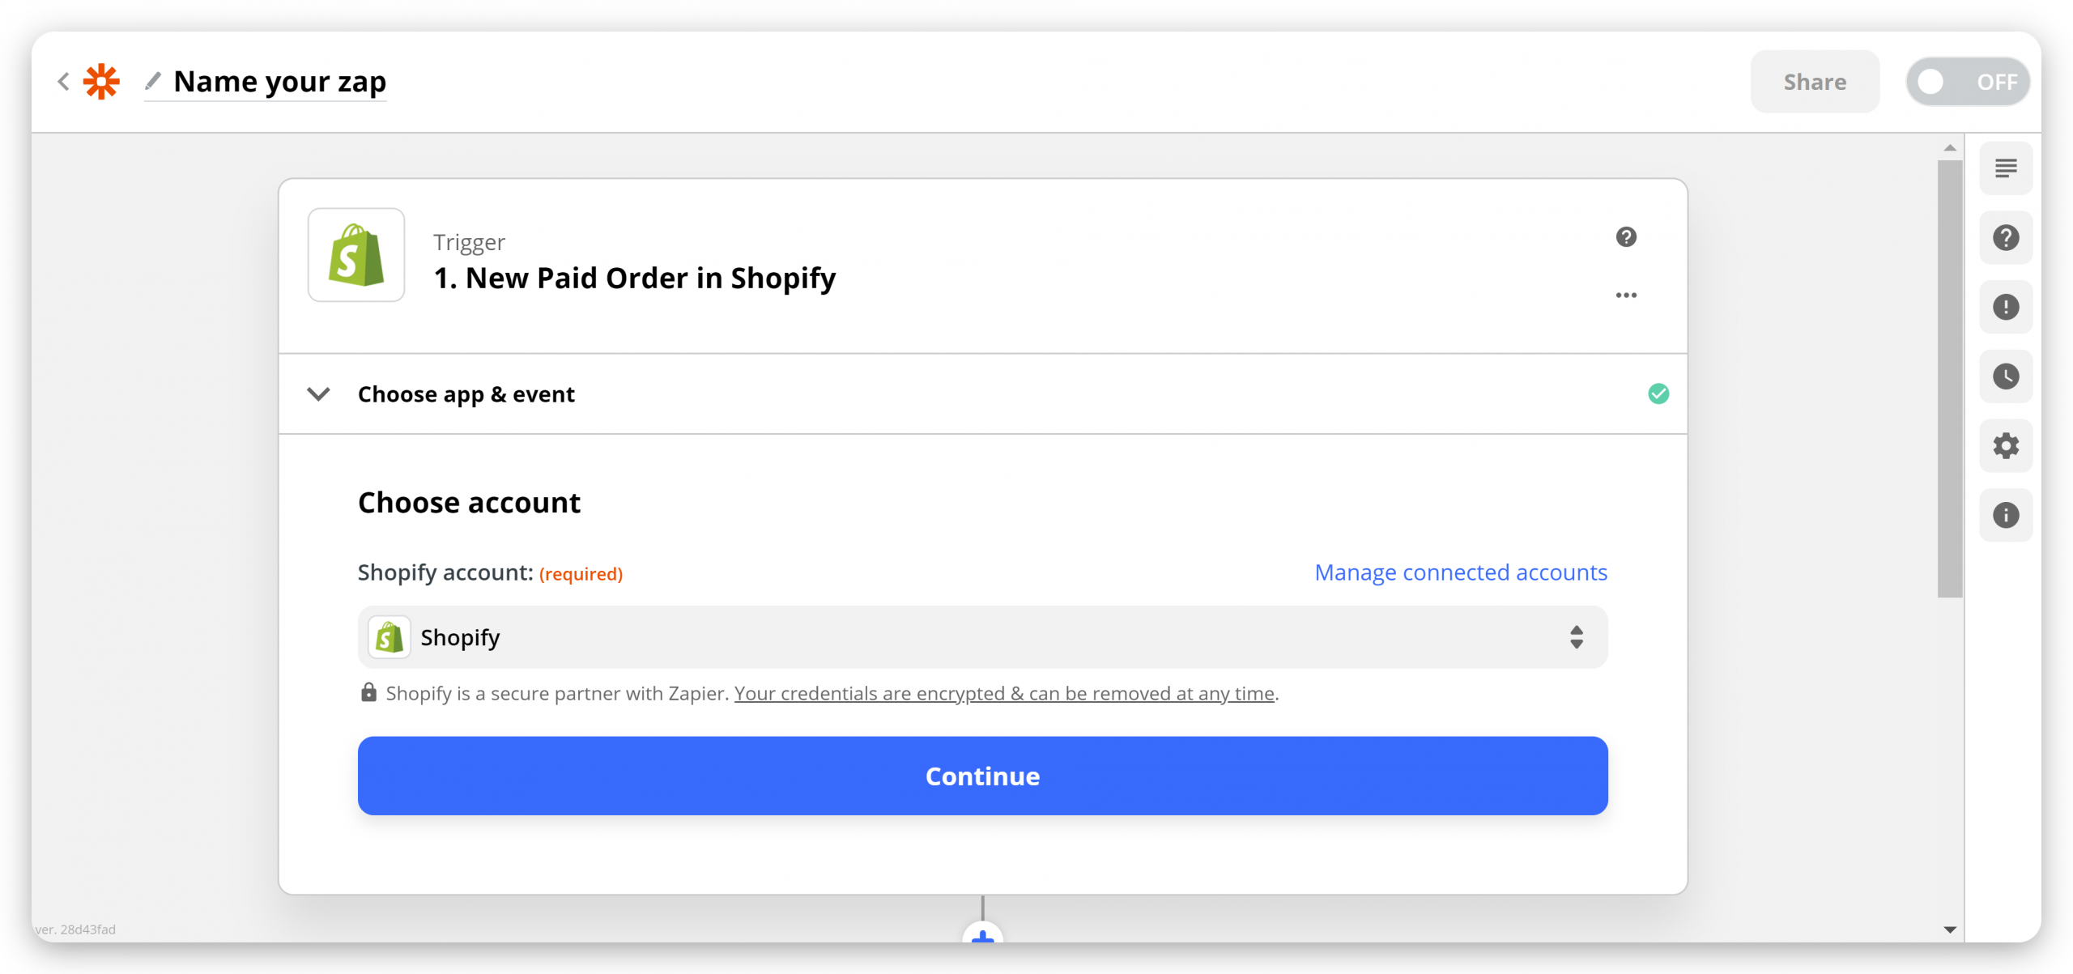2073x974 pixels.
Task: Open the step help question mark icon
Action: click(1626, 236)
